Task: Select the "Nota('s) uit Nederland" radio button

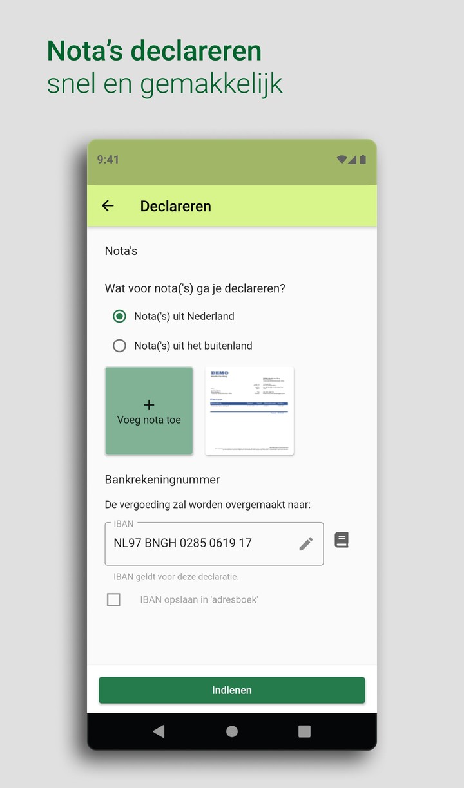Action: point(119,316)
